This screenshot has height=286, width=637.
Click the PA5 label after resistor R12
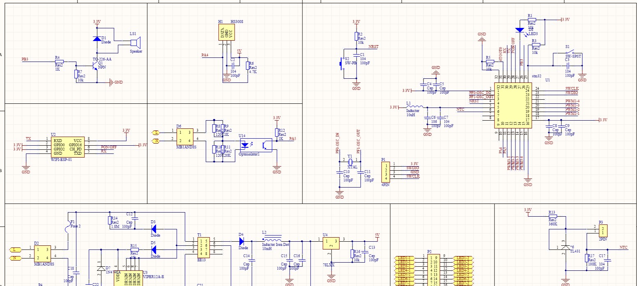(292, 139)
